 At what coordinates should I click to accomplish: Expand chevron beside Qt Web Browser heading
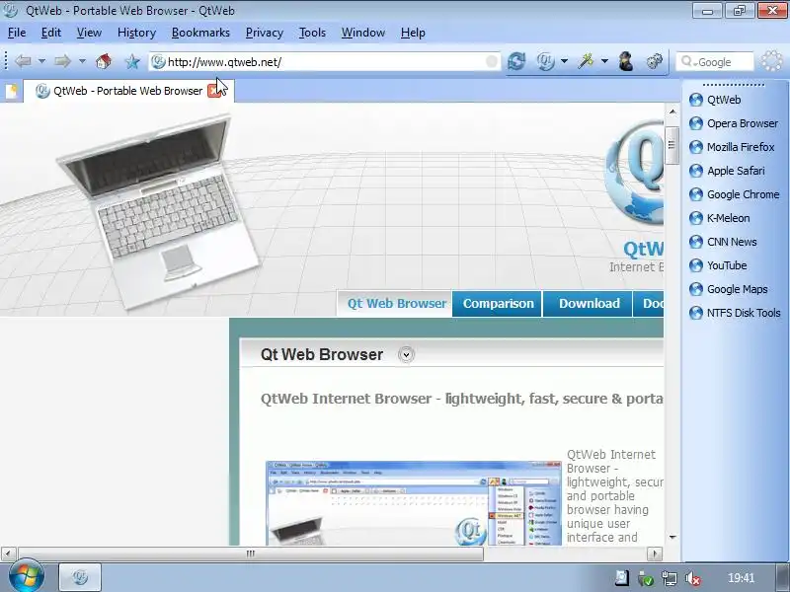406,354
